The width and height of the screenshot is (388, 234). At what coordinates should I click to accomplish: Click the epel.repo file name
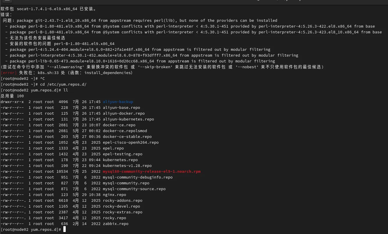(x=113, y=148)
